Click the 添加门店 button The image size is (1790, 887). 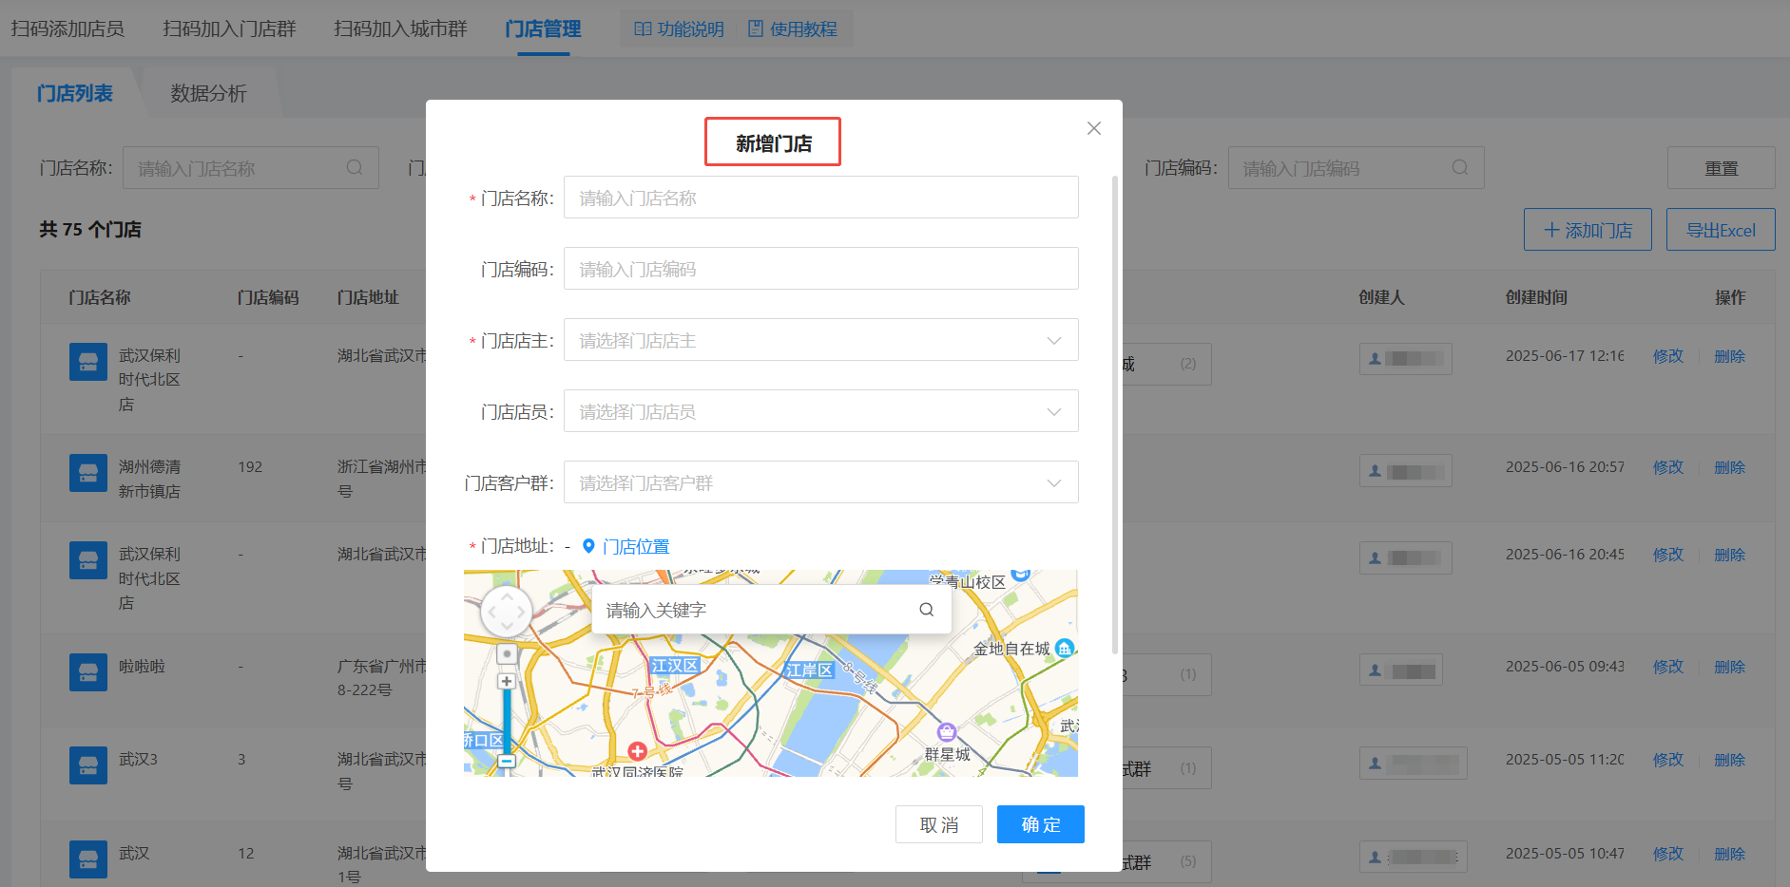(x=1588, y=230)
